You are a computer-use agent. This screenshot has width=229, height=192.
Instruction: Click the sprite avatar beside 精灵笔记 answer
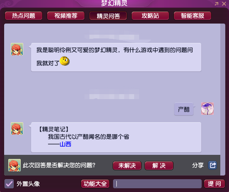pyautogui.click(x=17, y=128)
